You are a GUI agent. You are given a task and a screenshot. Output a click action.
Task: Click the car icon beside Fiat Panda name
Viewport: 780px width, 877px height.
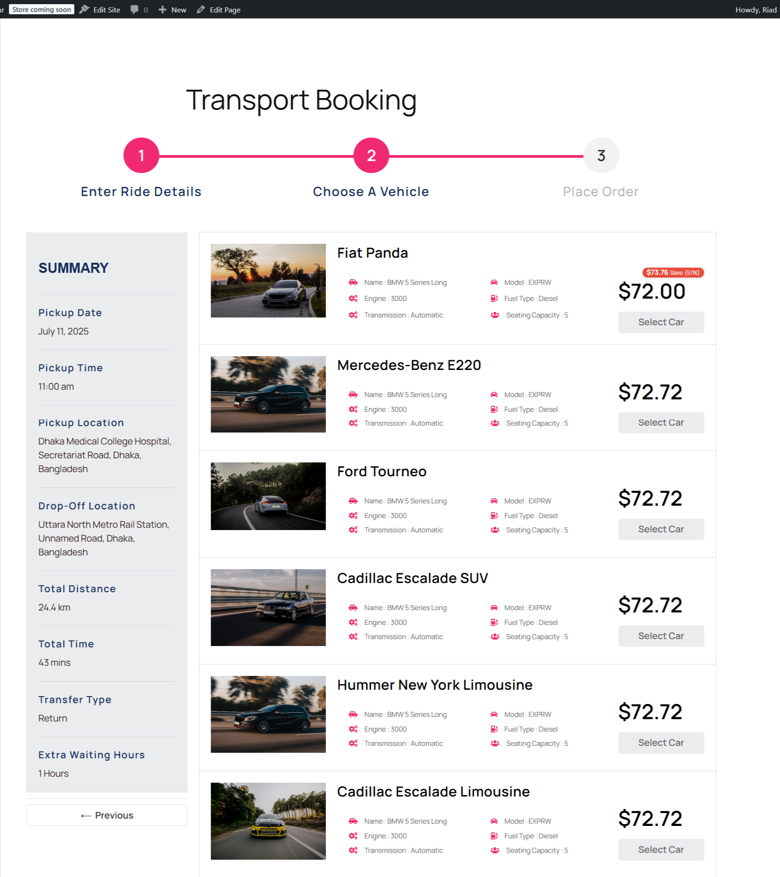[x=353, y=282]
